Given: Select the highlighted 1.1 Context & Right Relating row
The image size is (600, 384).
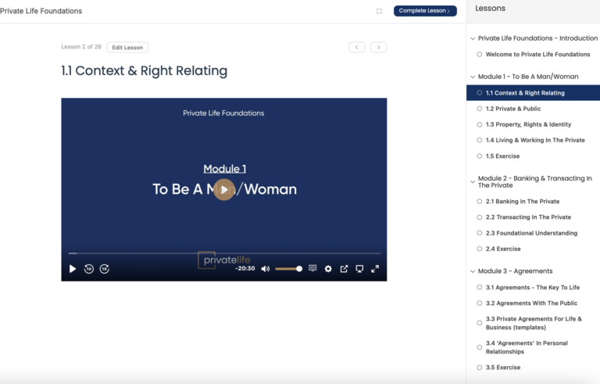Looking at the screenshot, I should 533,93.
